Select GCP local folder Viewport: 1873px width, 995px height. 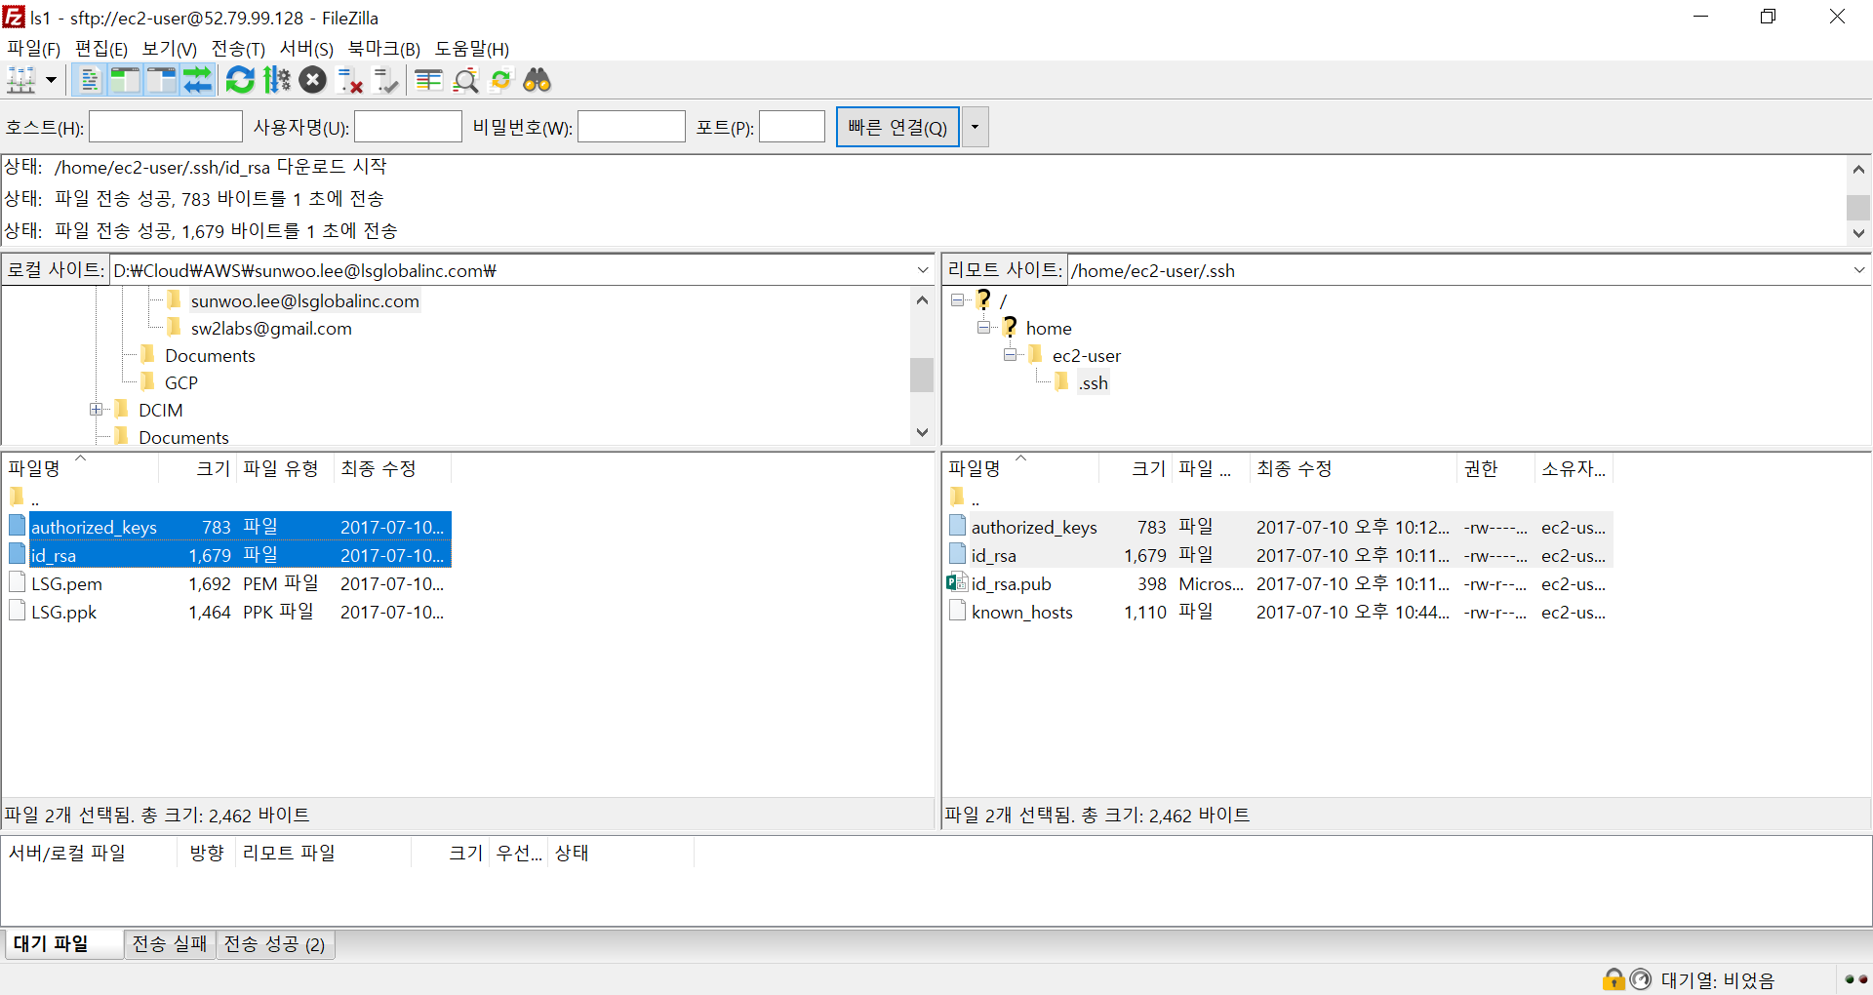point(181,383)
